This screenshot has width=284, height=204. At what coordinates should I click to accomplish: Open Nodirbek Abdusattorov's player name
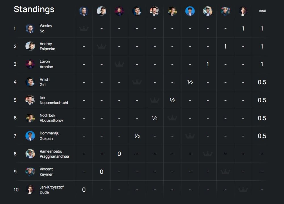51,118
